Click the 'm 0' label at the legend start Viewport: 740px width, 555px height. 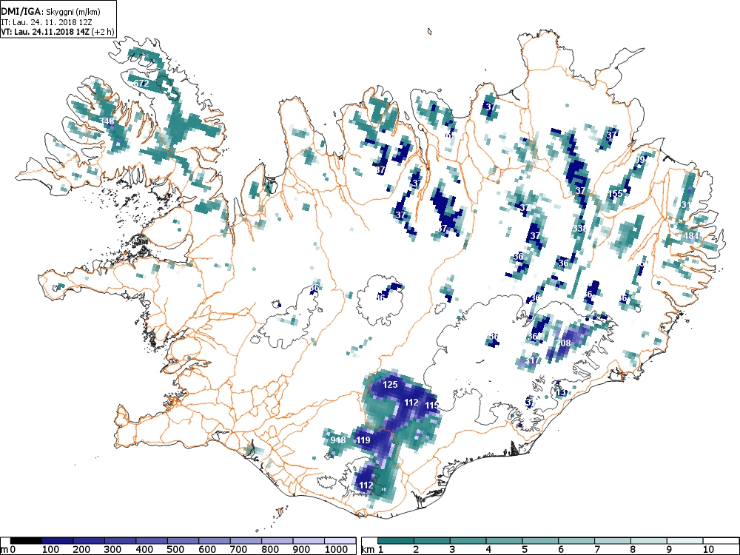coord(8,549)
